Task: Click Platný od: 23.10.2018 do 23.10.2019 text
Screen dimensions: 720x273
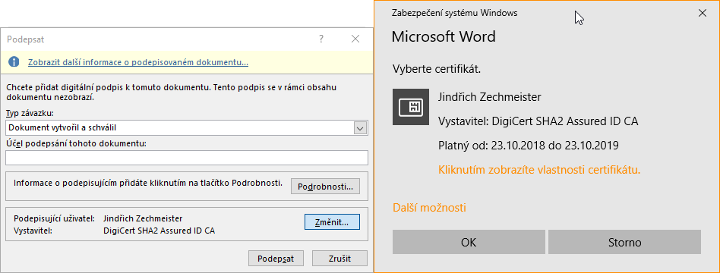Action: (x=529, y=146)
